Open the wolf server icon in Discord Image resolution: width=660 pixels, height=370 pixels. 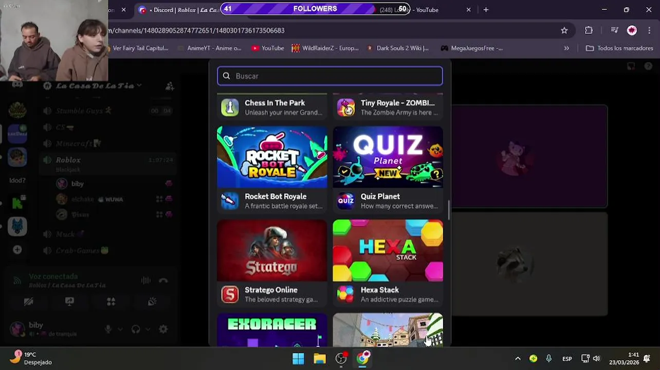click(17, 226)
